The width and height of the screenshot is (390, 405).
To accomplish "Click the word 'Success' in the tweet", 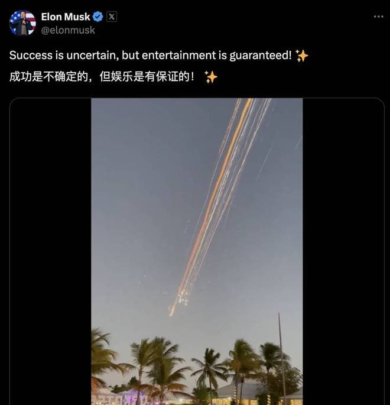I will pyautogui.click(x=31, y=55).
